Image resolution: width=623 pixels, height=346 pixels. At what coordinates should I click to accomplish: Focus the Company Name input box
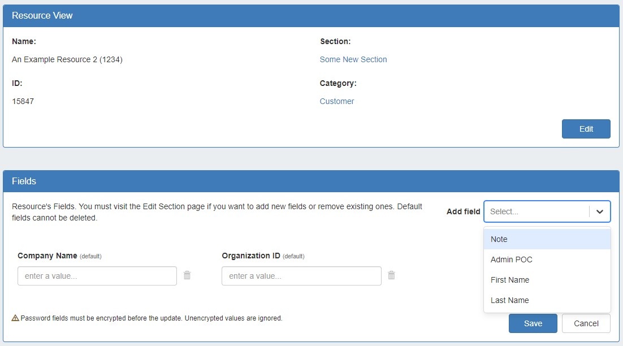[x=97, y=276]
